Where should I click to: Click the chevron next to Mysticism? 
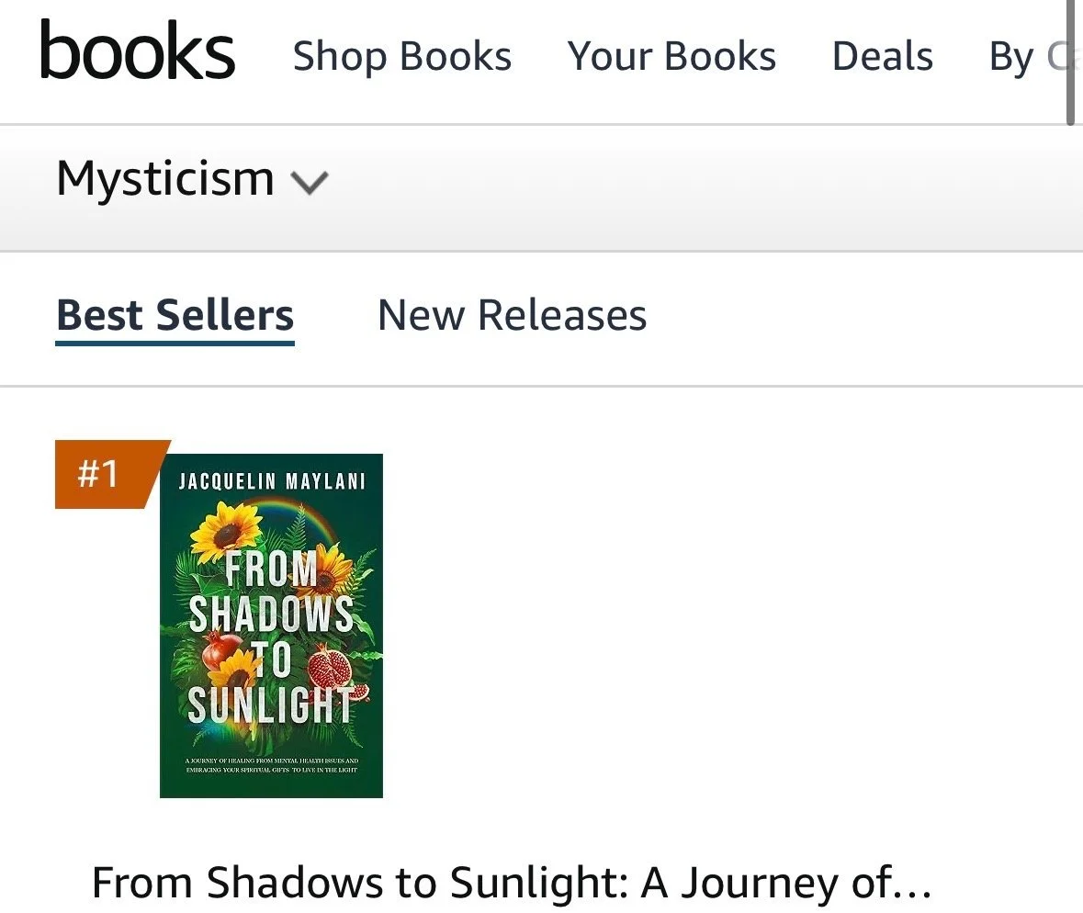pos(310,182)
